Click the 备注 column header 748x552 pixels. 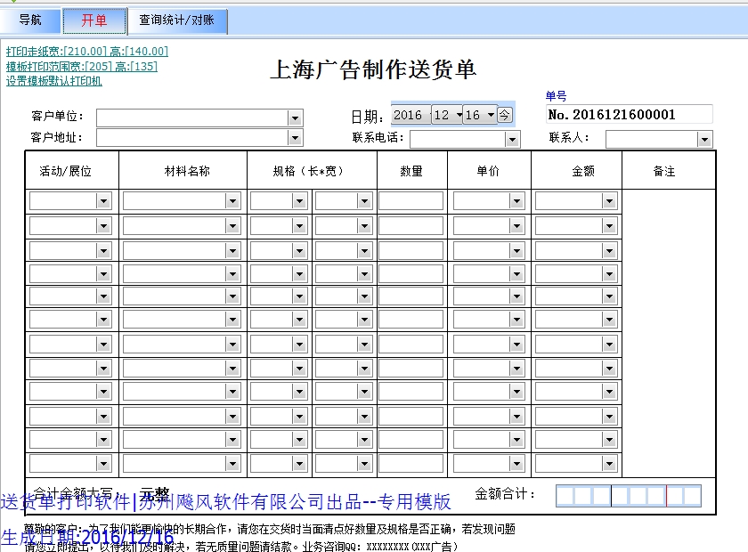664,171
